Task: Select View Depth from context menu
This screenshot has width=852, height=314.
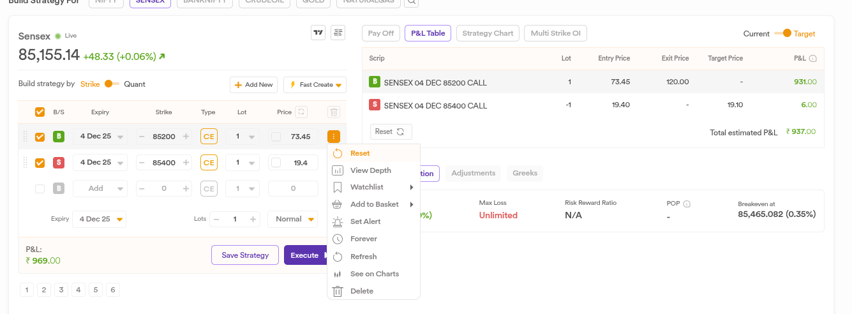Action: (x=370, y=170)
